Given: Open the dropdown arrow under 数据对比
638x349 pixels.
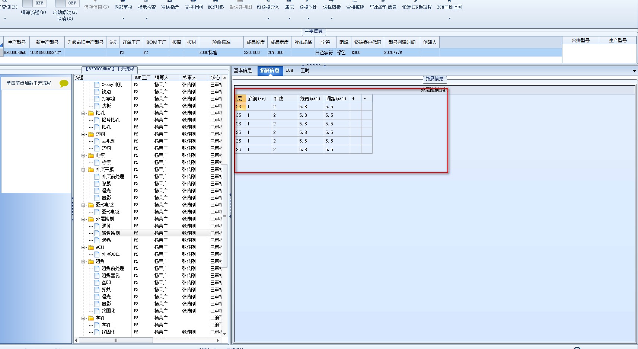Looking at the screenshot, I should click(x=308, y=18).
